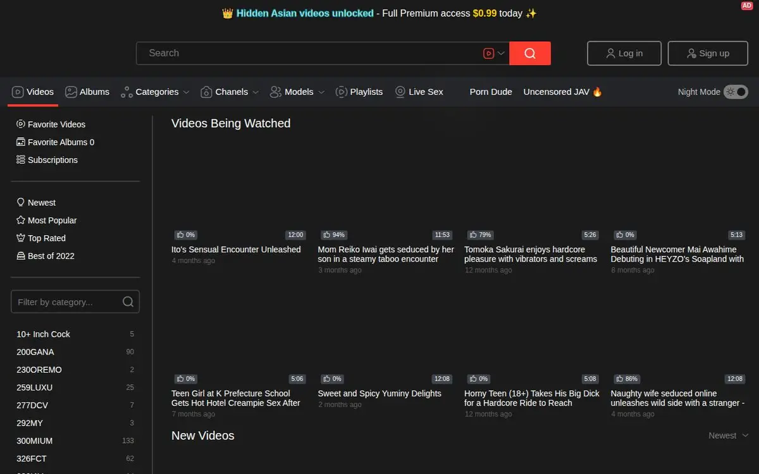
Task: Click the Best of 2022 icon
Action: [21, 256]
